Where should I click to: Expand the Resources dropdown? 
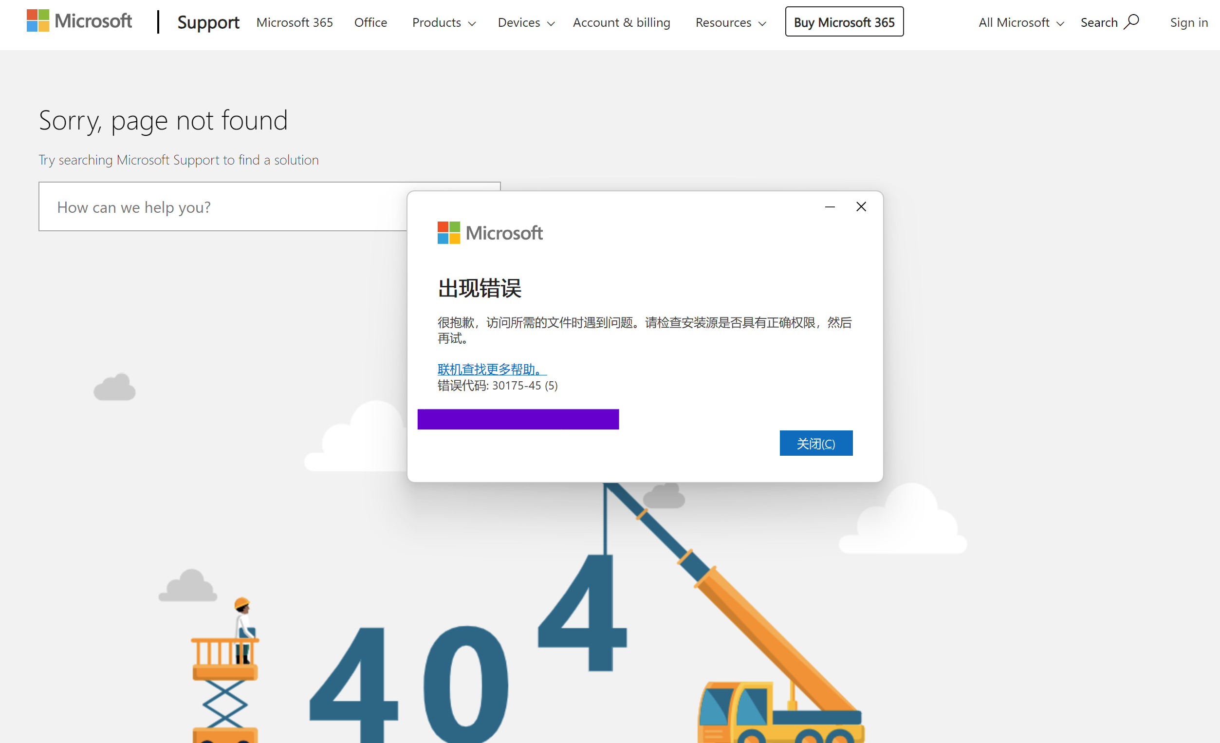click(731, 23)
